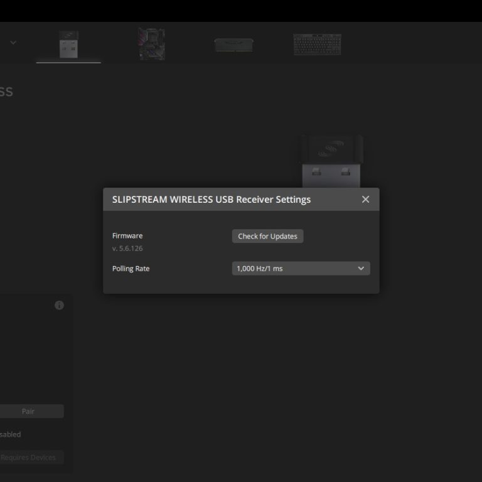Click the info icon in left panel
The image size is (482, 482).
(x=59, y=305)
